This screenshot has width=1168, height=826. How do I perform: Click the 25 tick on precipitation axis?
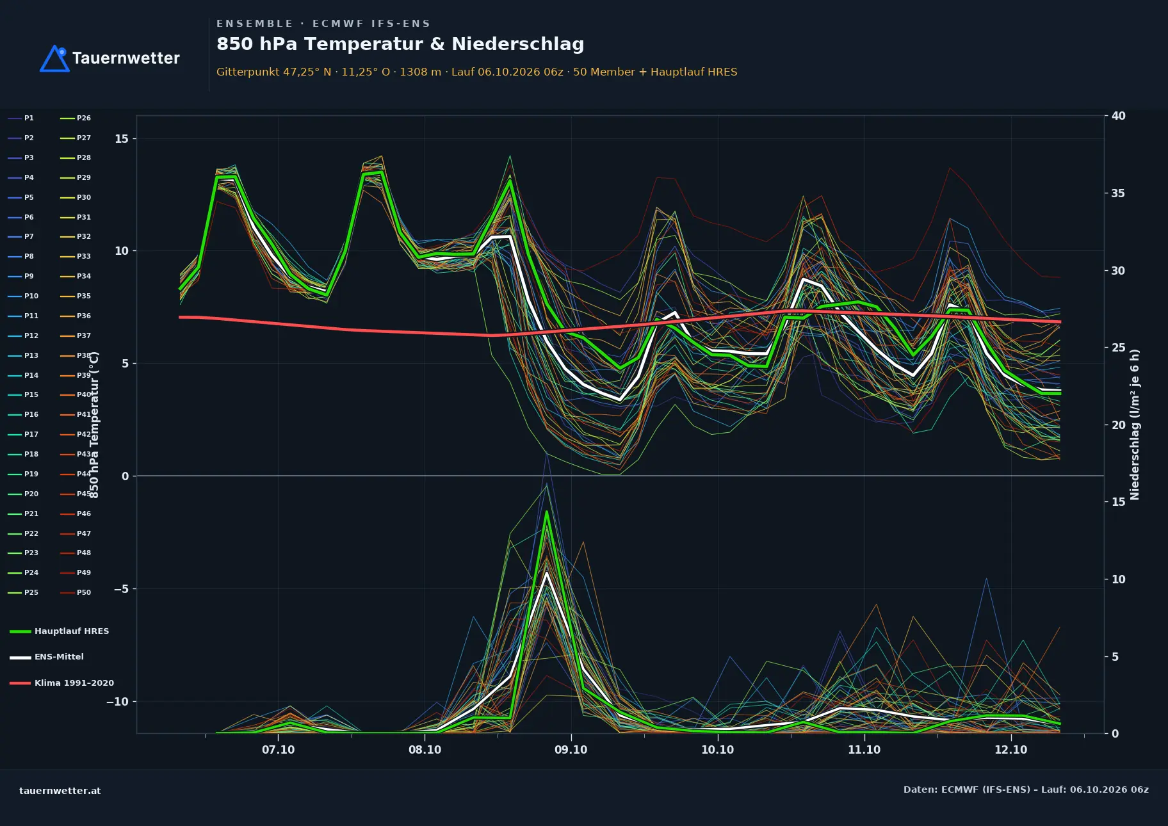click(x=1119, y=348)
